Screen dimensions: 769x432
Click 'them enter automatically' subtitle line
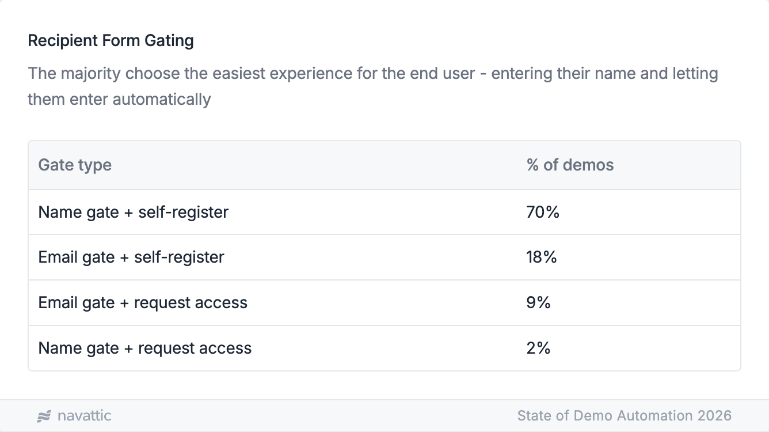(x=119, y=99)
